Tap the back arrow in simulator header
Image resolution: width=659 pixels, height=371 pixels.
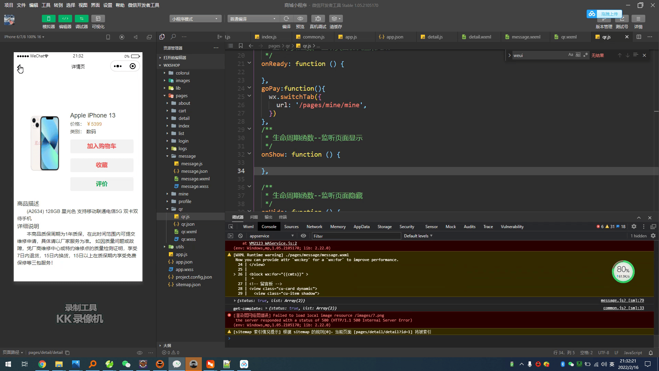pos(20,67)
